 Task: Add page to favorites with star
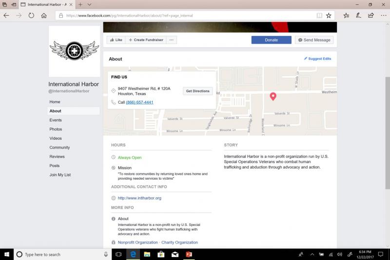point(329,16)
